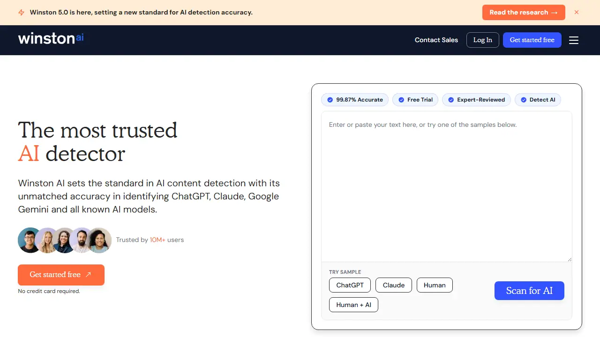Dismiss the Winston 5.0 announcement banner
This screenshot has width=600, height=337.
tap(577, 12)
